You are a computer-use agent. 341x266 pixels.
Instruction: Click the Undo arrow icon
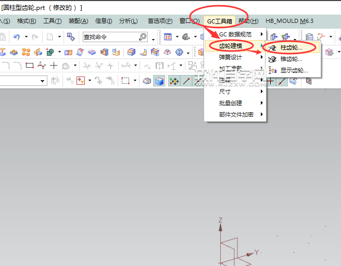click(17, 37)
